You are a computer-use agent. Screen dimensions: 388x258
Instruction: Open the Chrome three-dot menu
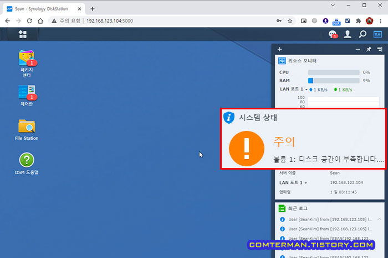point(381,21)
